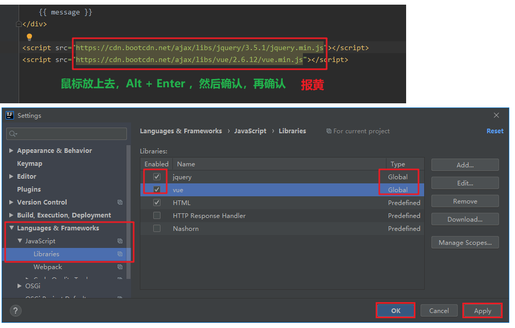
Task: Select the Nashorn library name
Action: point(186,228)
